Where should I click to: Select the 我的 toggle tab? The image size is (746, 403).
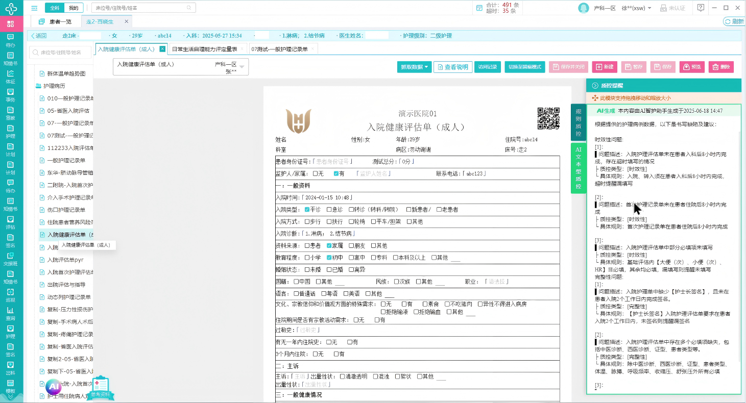click(74, 8)
